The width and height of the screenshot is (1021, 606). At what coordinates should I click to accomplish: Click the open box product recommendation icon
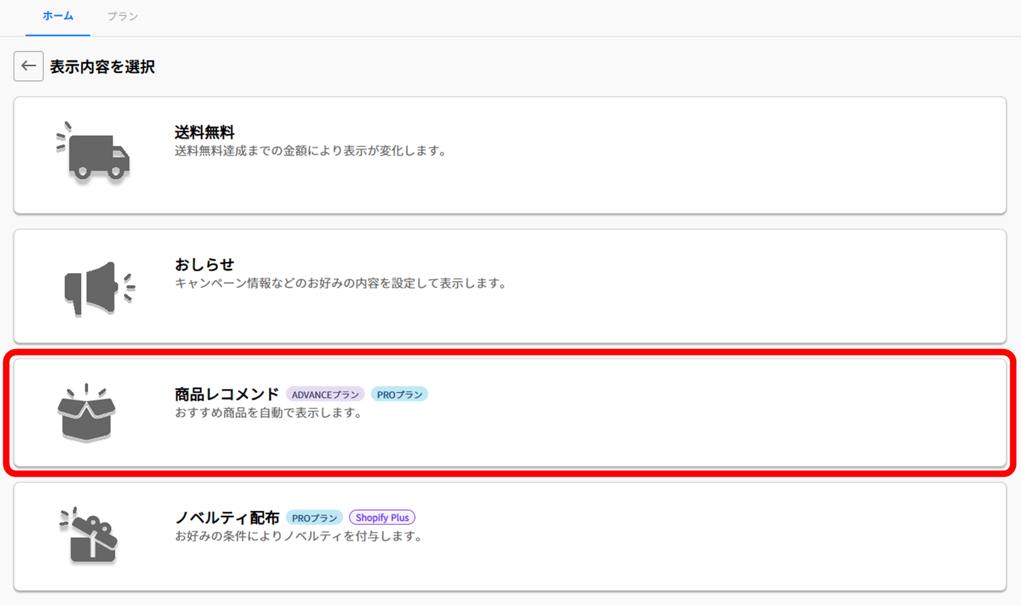click(x=86, y=414)
